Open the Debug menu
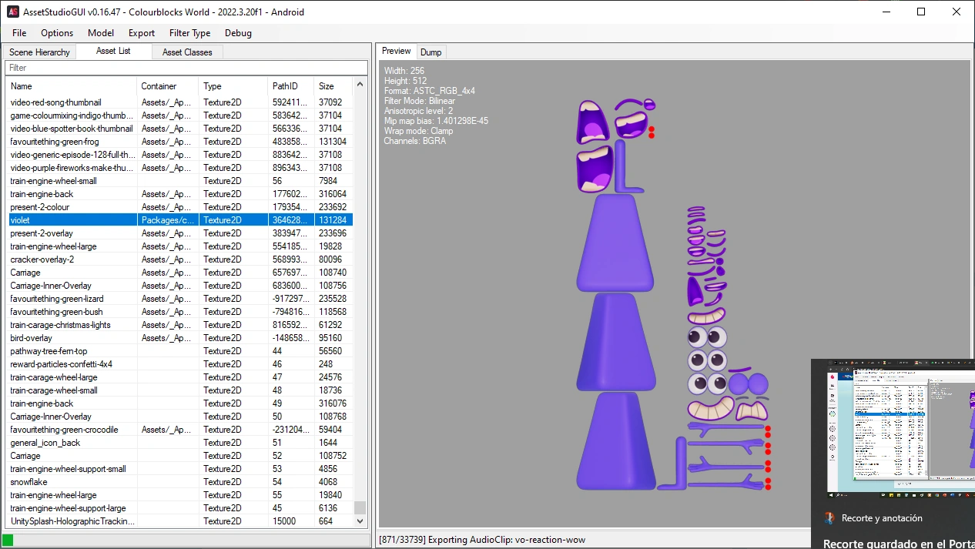Screen dimensions: 975x549 [x=237, y=33]
